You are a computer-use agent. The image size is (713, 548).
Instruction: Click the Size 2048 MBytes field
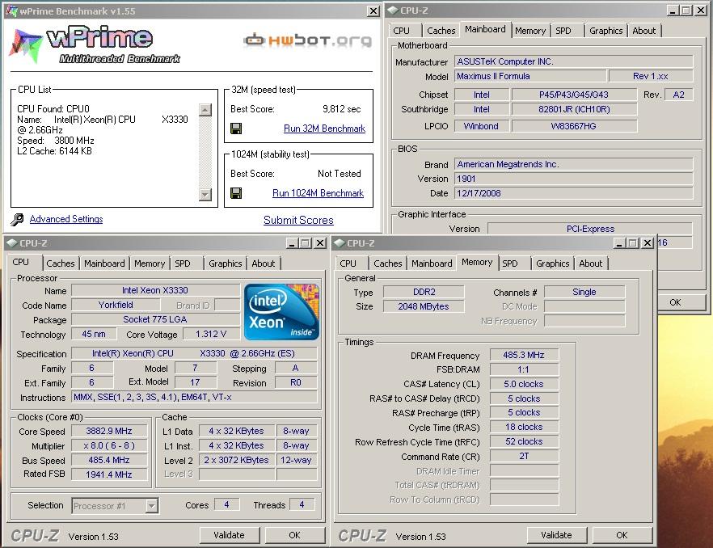[x=424, y=306]
